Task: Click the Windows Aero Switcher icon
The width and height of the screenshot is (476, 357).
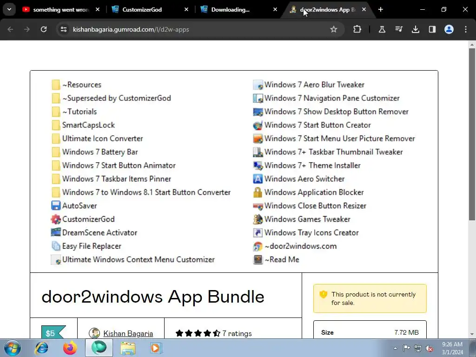Action: pyautogui.click(x=258, y=179)
